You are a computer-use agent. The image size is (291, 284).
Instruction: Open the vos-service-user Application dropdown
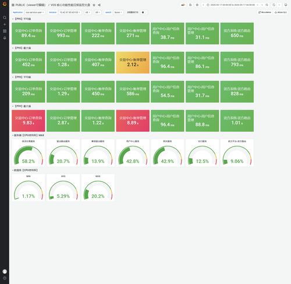(35, 12)
